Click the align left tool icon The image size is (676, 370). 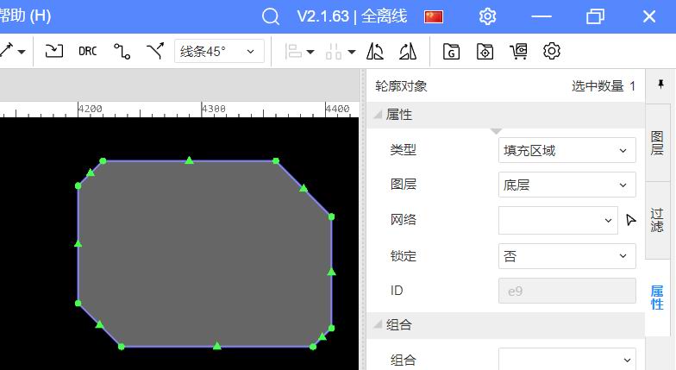(293, 51)
